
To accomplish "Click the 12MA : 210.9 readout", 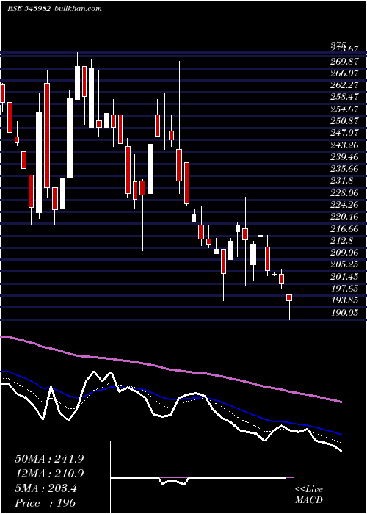I will tap(49, 474).
